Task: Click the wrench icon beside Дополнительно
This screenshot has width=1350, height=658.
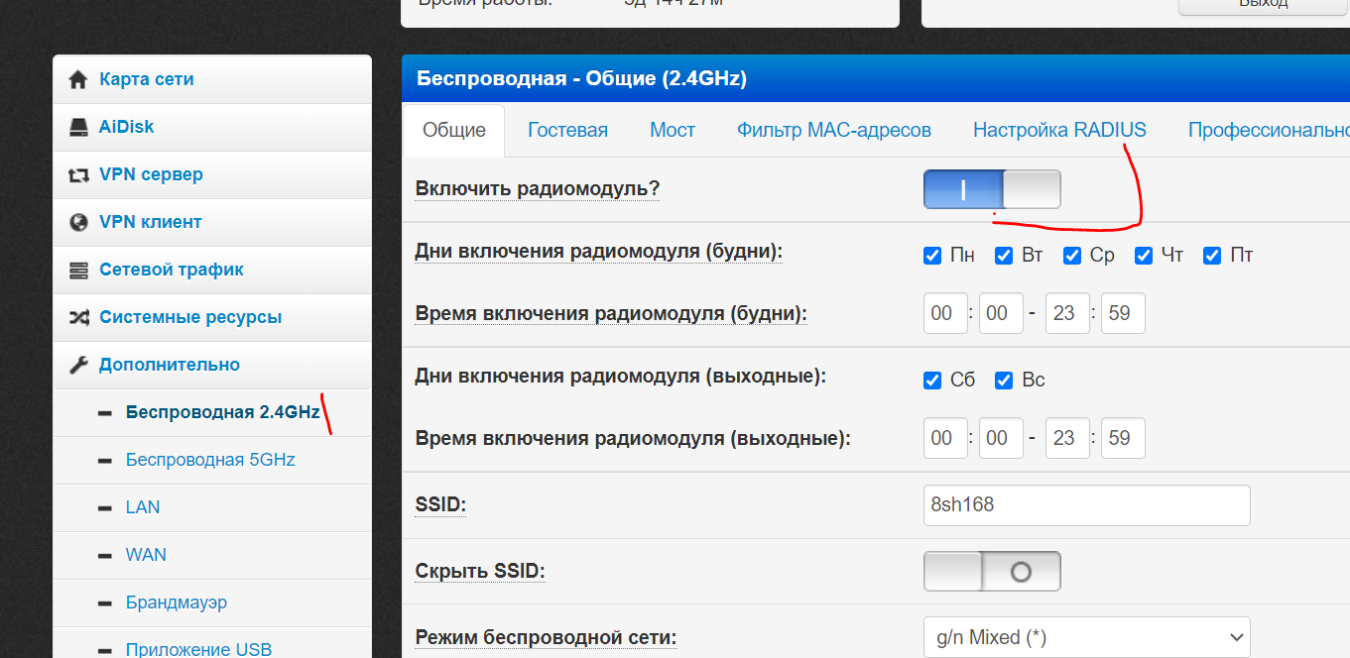Action: coord(78,366)
